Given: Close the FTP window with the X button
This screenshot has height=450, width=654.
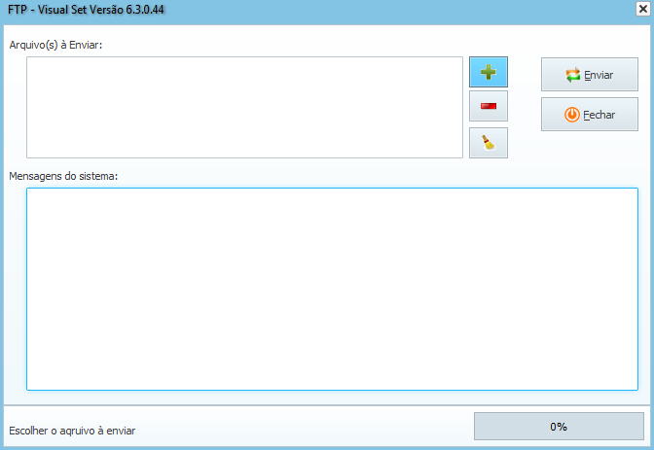Looking at the screenshot, I should coord(643,9).
